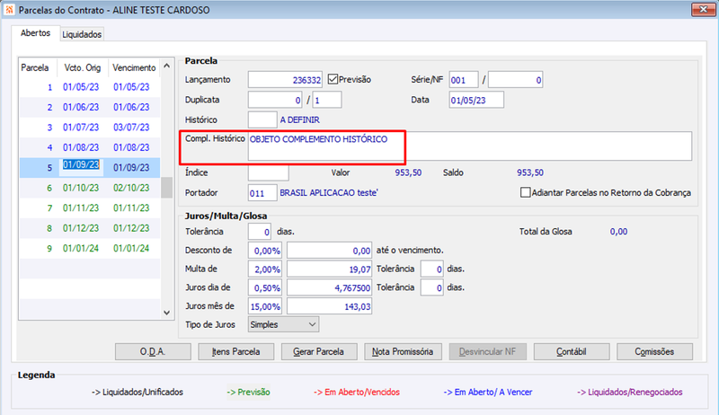Click the Índice input field
Viewport: 719px width, 415px height.
pos(268,172)
